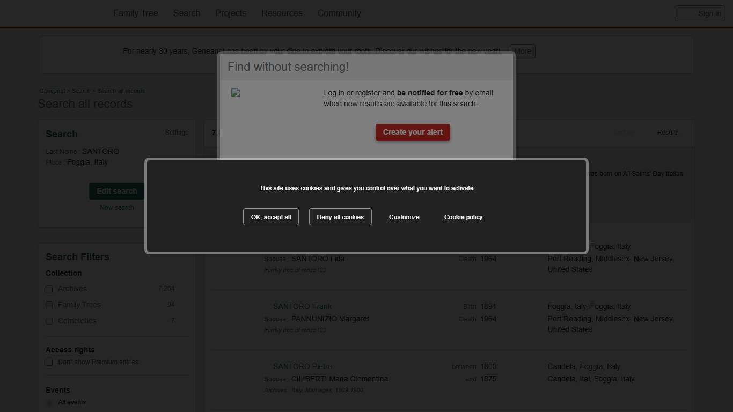Click the broken image in alert popup

236,93
